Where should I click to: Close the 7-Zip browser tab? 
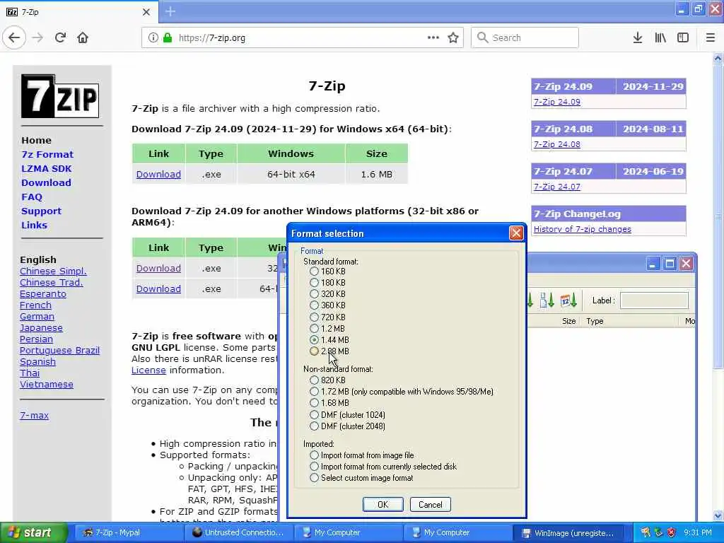tap(146, 12)
